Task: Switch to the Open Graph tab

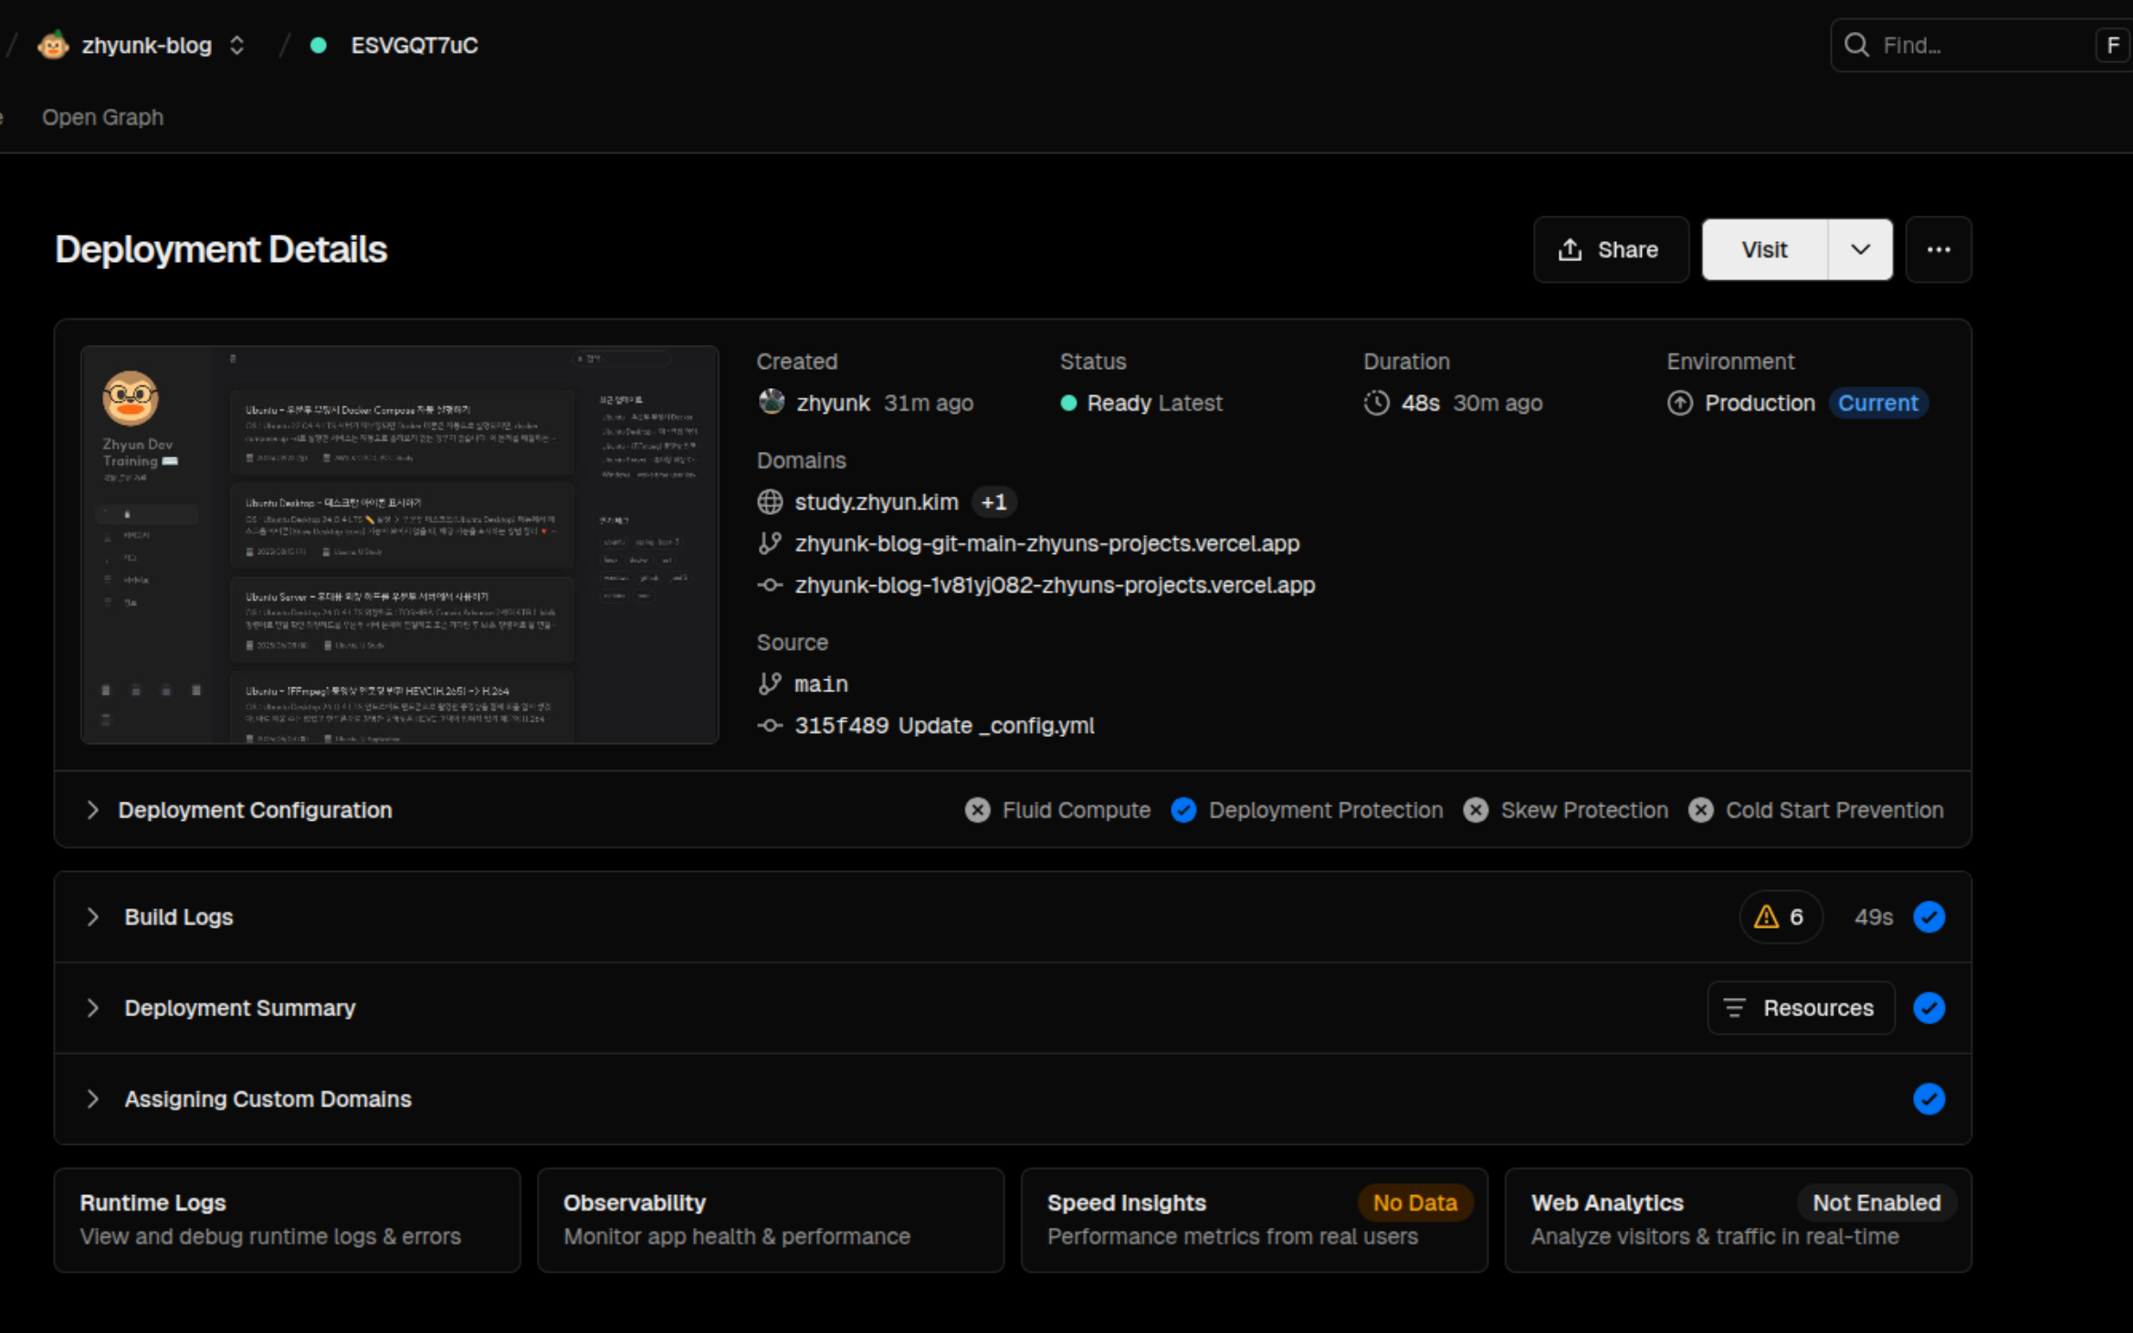Action: [102, 117]
